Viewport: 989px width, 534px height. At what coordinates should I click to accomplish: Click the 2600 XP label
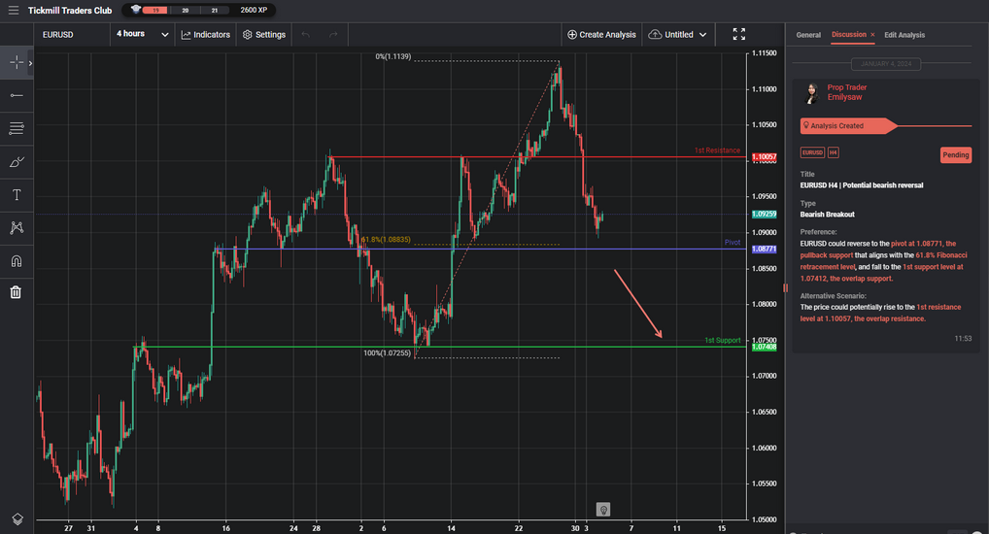[254, 10]
